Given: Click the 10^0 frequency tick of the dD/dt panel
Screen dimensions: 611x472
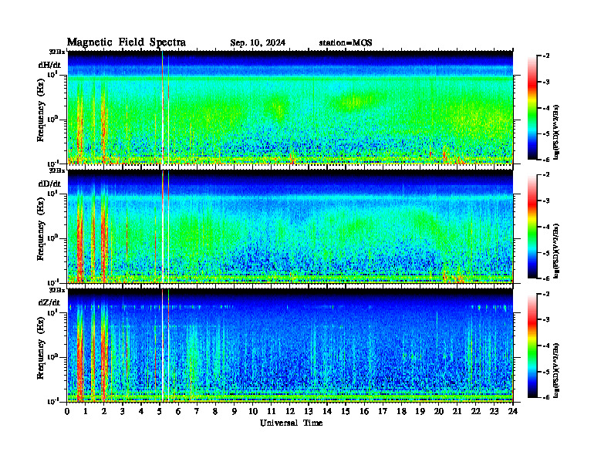Looking at the screenshot, I should click(52, 238).
